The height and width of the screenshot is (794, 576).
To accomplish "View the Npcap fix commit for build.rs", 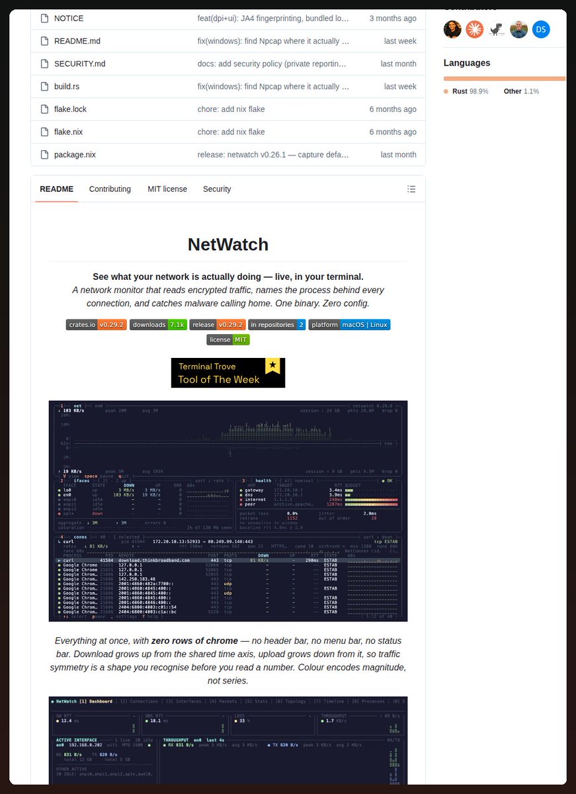I will click(273, 87).
